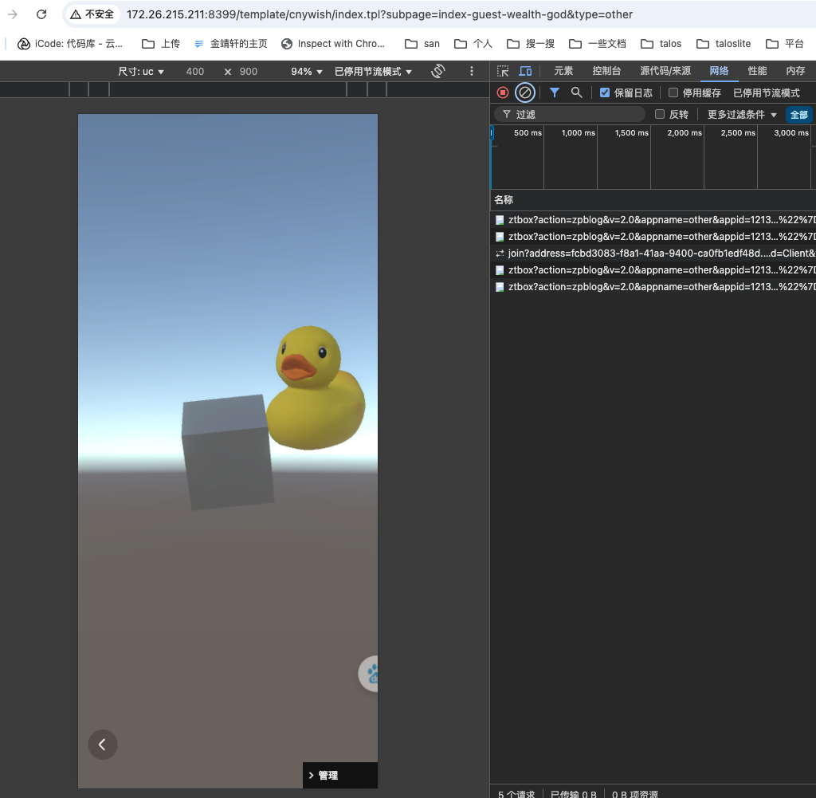Click the blue filter funnel icon

[555, 92]
